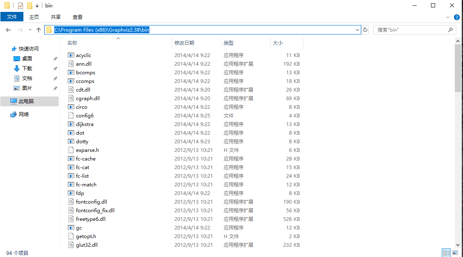Click the exparse.h file icon
Viewport: 463px width, 257px height.
pos(71,150)
